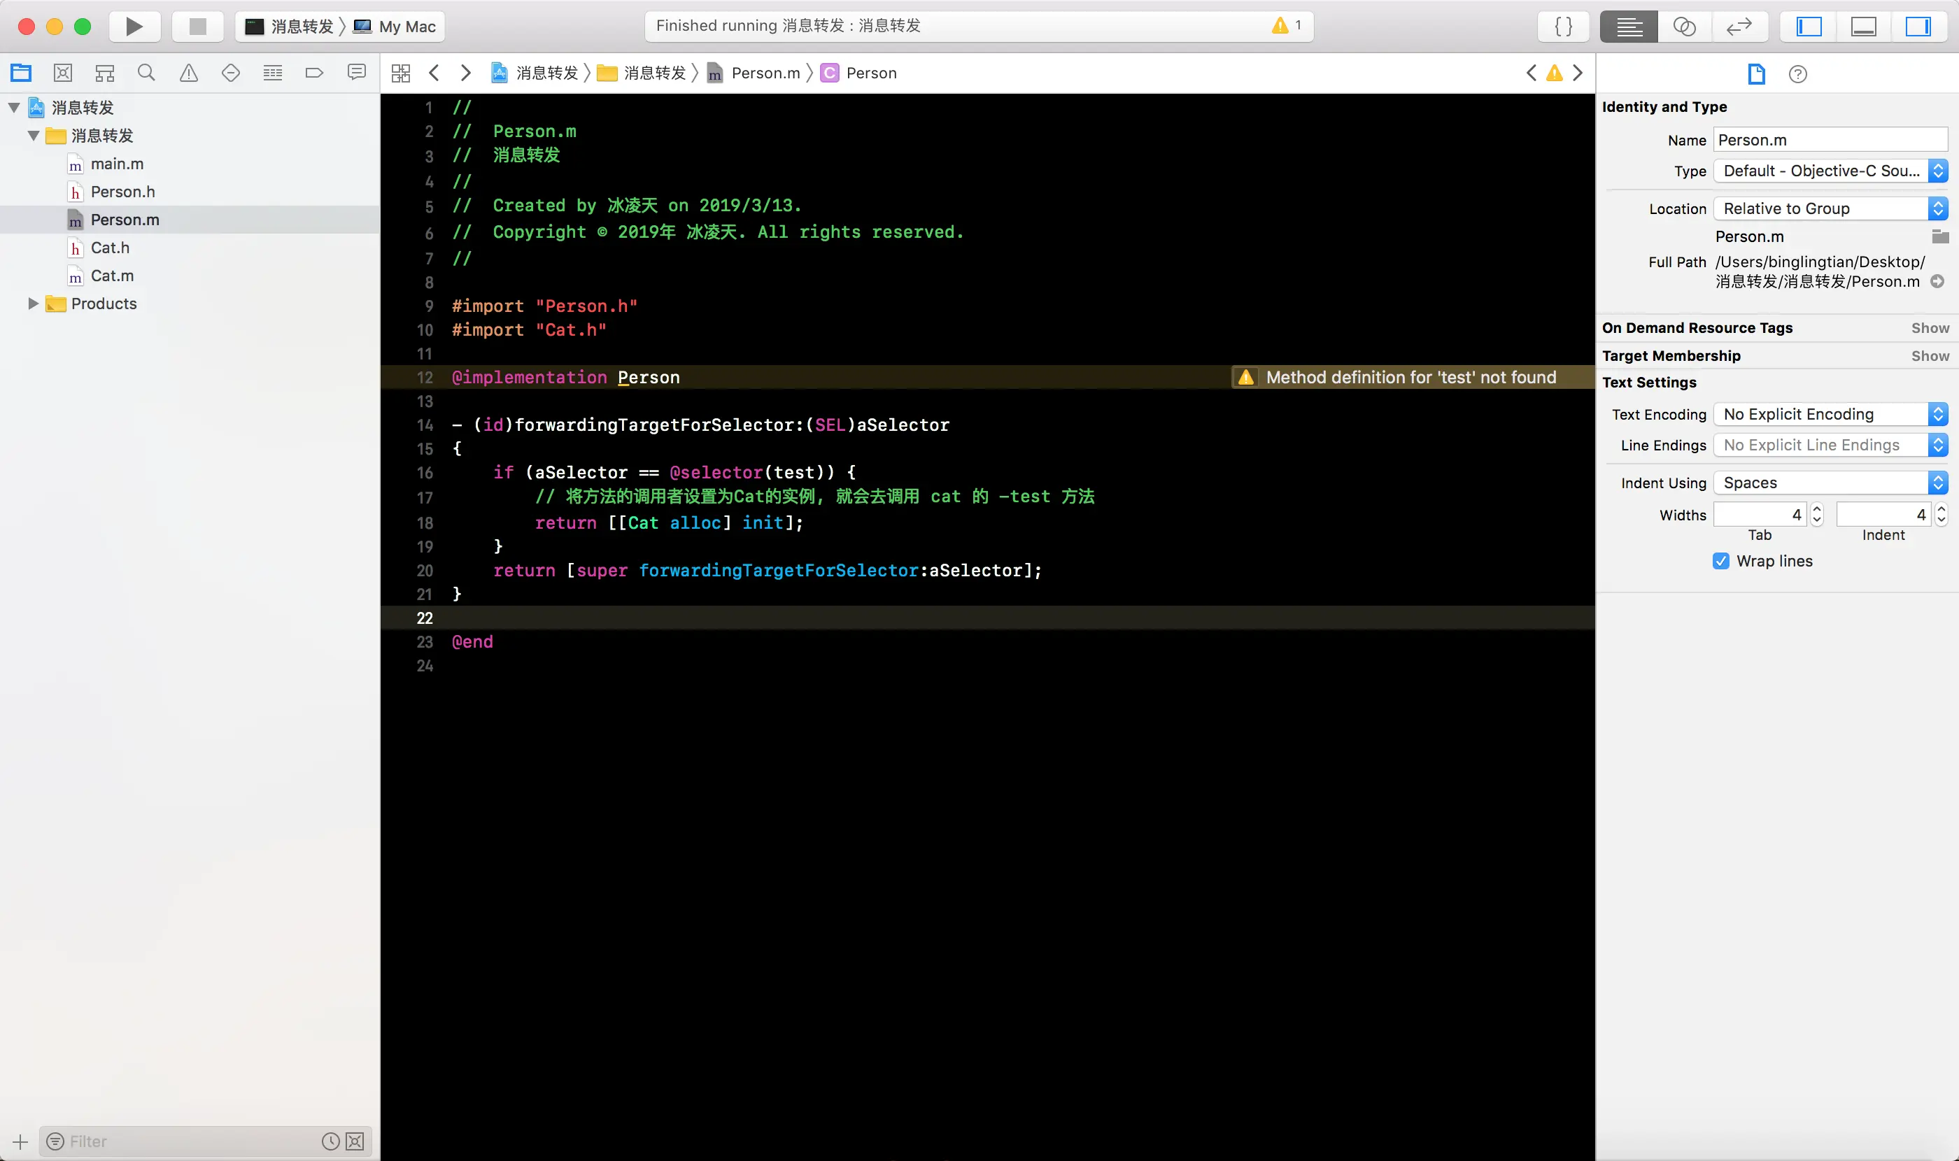Screen dimensions: 1959x1161
Task: Show the Source Control navigator
Action: point(62,73)
